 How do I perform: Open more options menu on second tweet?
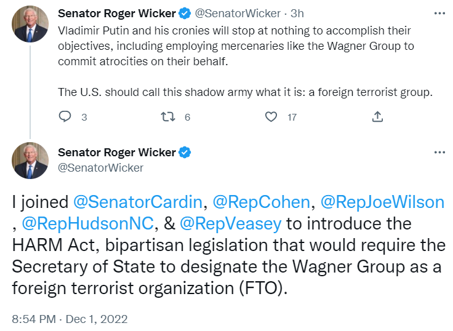click(439, 152)
